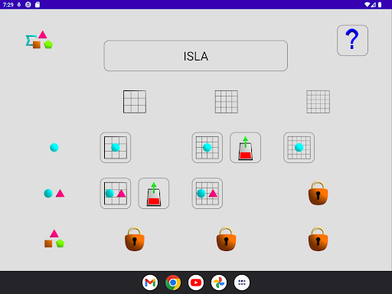
Task: Tap the locked 4x4 multi-shape level padlock
Action: [227, 239]
